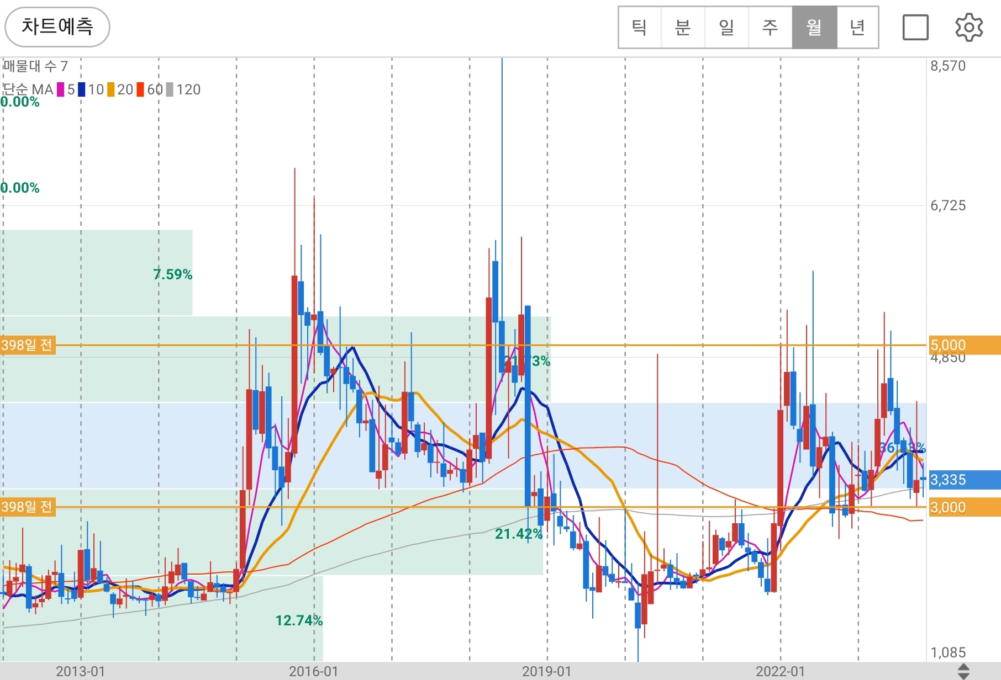The width and height of the screenshot is (1001, 680).
Task: Select the 5,000 orange price line label
Action: click(965, 346)
